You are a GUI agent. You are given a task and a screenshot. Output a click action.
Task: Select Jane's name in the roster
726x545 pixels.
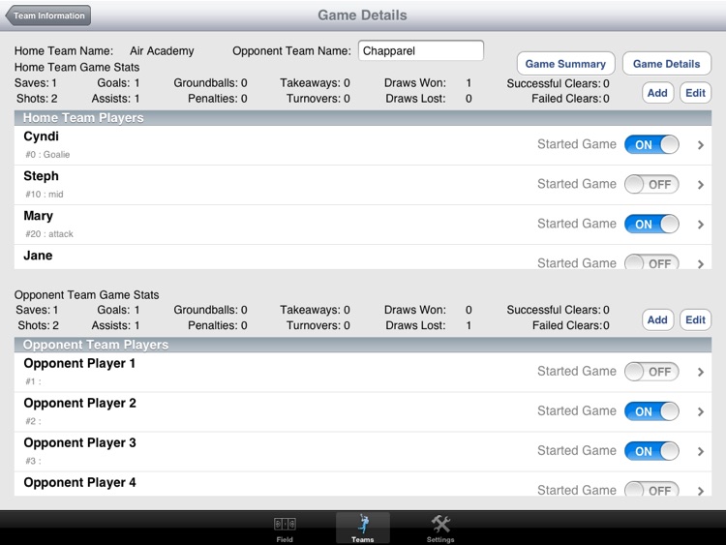(x=38, y=256)
